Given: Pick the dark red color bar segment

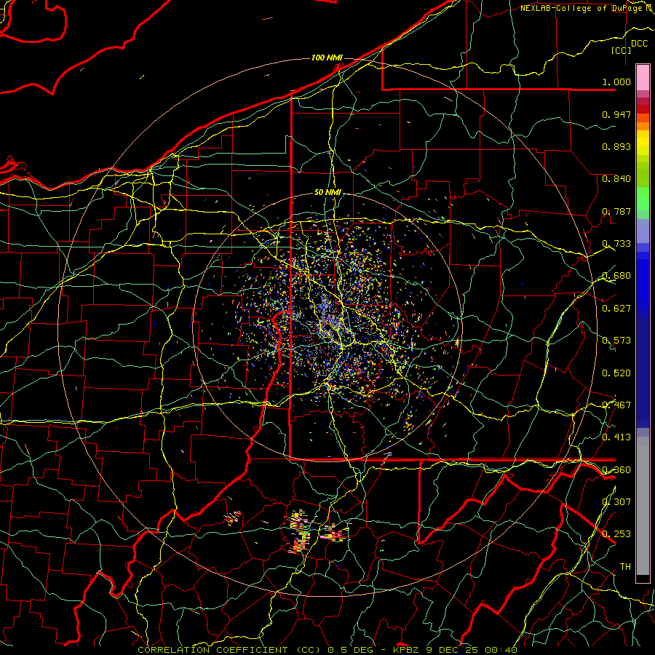Looking at the screenshot, I should tap(643, 109).
